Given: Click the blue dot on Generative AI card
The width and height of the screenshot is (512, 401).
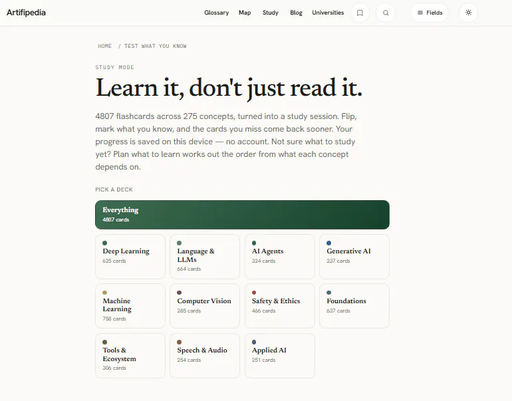Looking at the screenshot, I should click(329, 243).
